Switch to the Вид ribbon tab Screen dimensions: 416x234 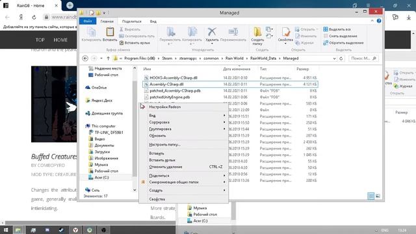153,21
